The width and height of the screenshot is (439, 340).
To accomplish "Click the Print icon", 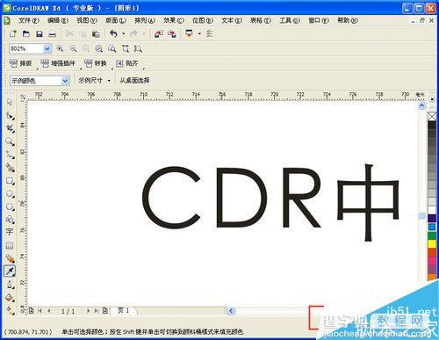I will click(x=53, y=33).
